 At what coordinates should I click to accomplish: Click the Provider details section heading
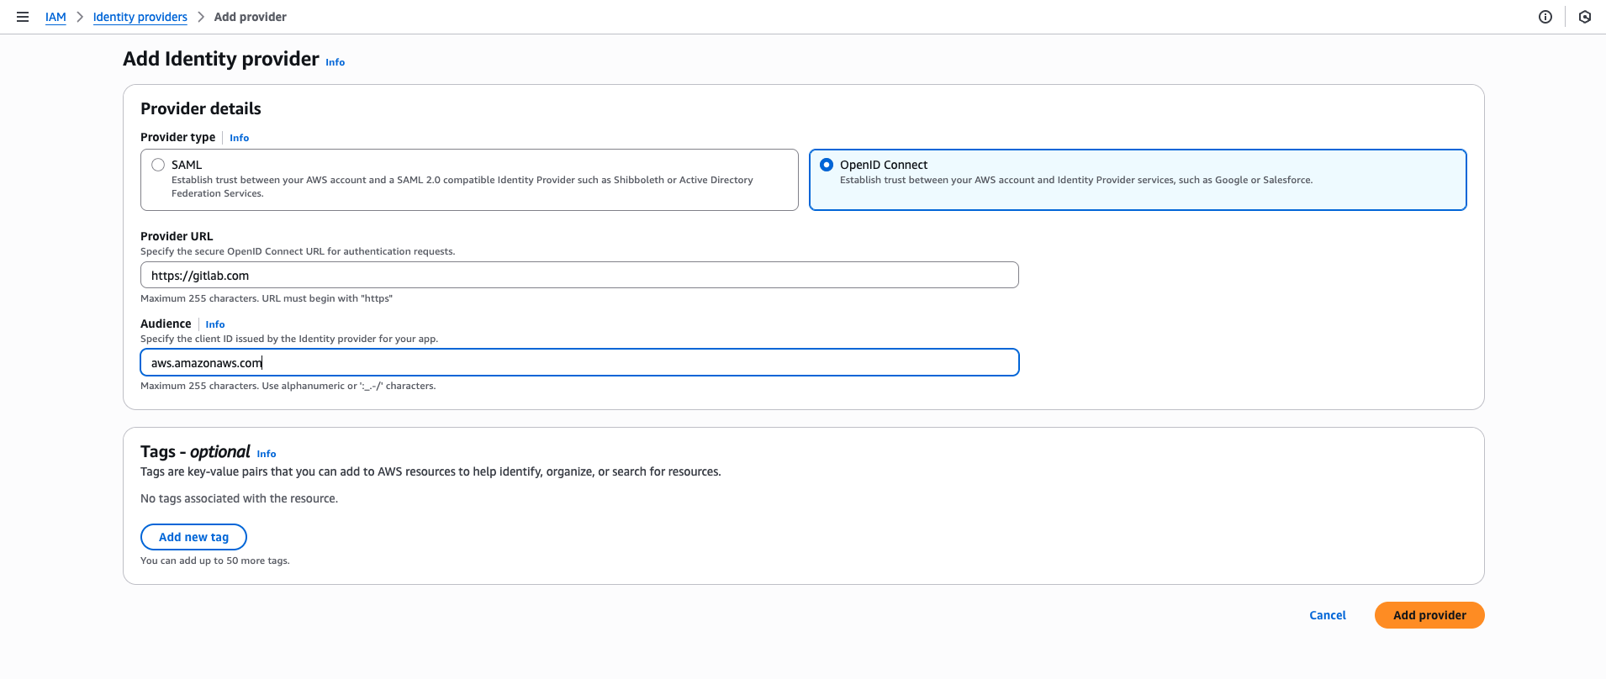point(201,108)
